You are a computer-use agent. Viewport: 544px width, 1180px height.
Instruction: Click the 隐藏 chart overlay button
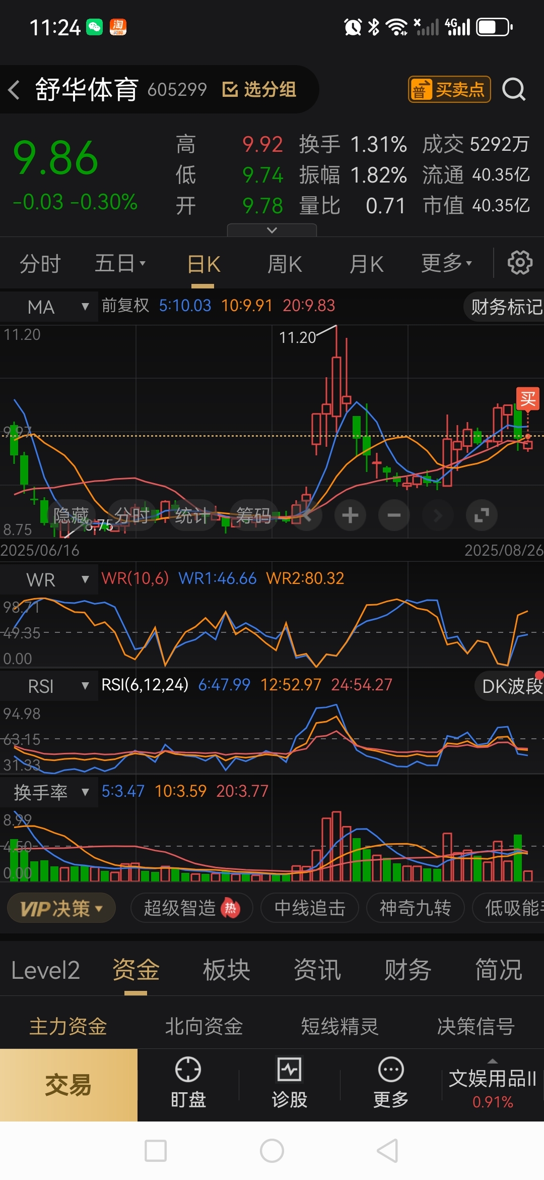pos(71,515)
